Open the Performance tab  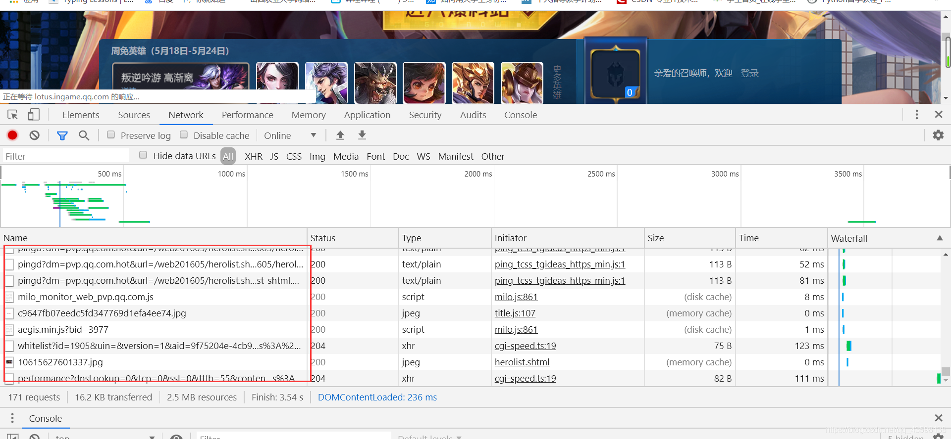(x=247, y=115)
